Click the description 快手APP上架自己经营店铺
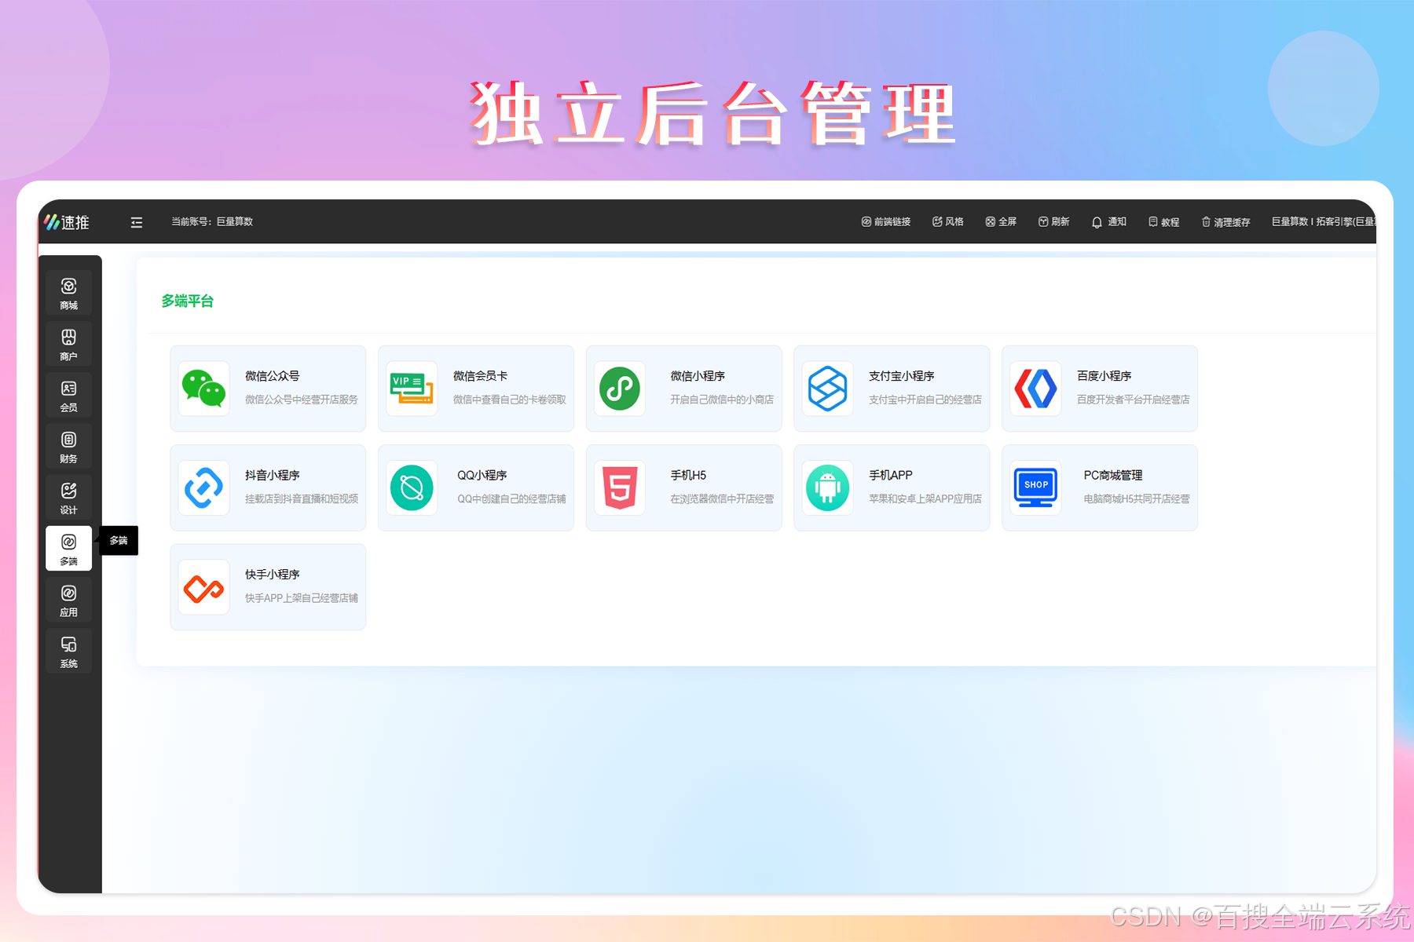Image resolution: width=1414 pixels, height=942 pixels. point(302,598)
